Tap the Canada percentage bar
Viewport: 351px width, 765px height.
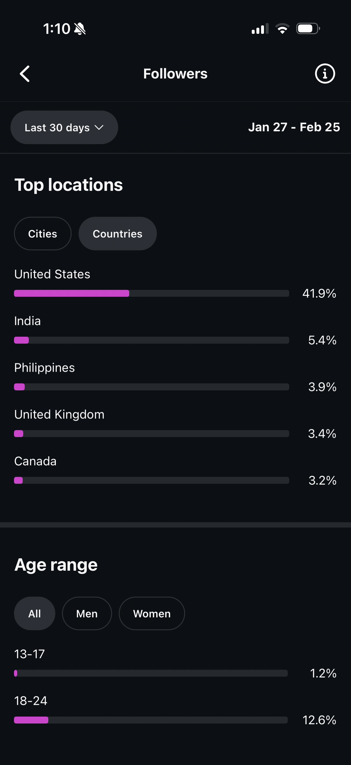click(x=151, y=480)
